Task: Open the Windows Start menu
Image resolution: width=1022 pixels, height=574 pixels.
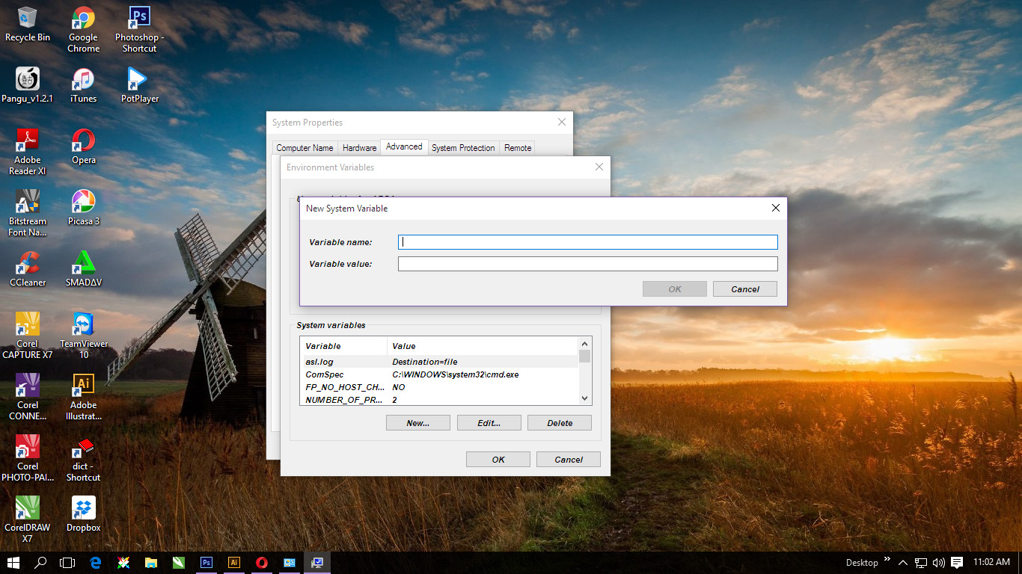Action: pyautogui.click(x=13, y=563)
